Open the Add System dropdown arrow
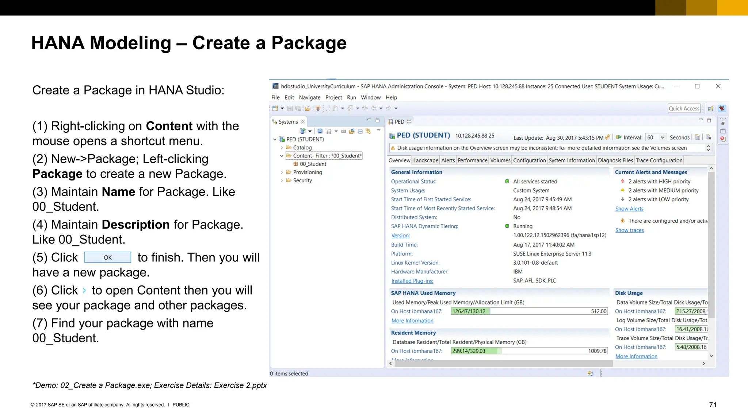Image resolution: width=748 pixels, height=420 pixels. pyautogui.click(x=310, y=131)
